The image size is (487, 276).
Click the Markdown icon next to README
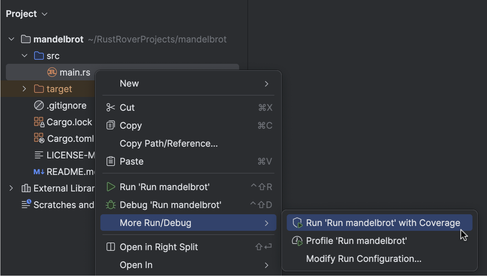38,171
